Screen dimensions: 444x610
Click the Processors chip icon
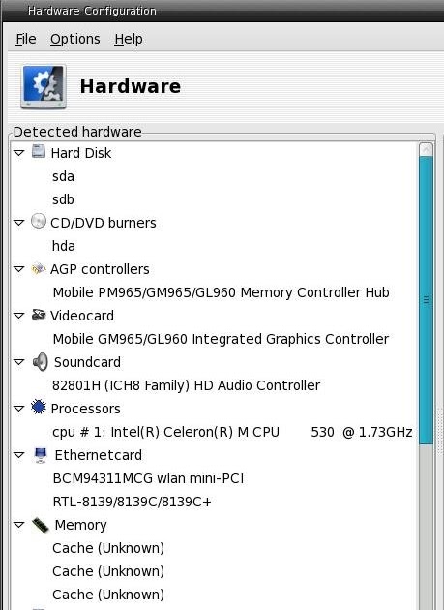(x=39, y=407)
